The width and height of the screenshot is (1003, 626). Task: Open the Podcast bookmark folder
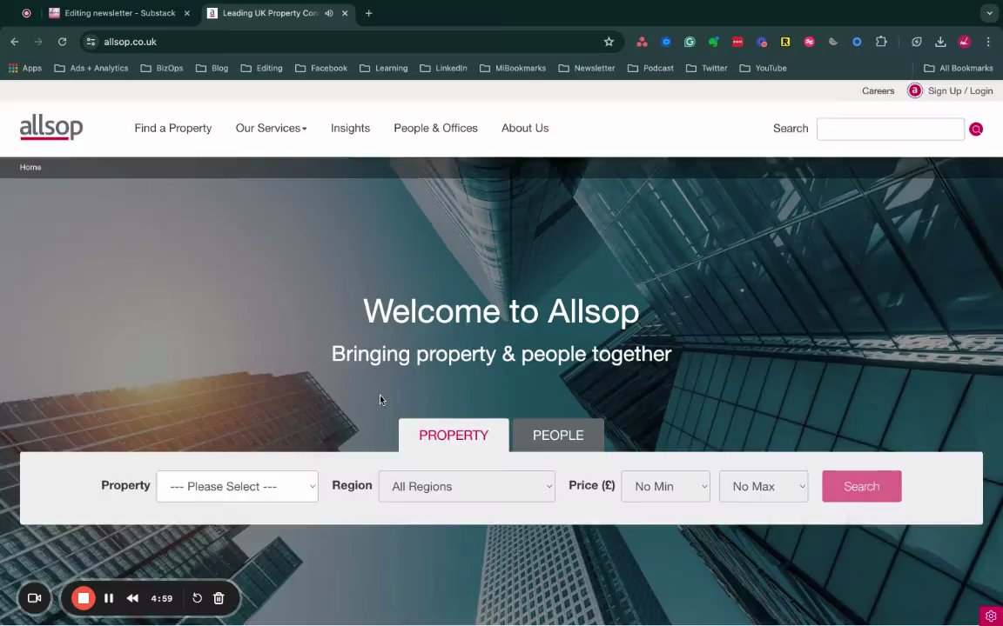(650, 68)
